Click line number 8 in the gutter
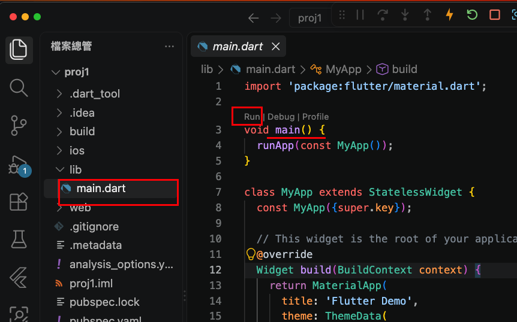This screenshot has width=517, height=322. 218,208
